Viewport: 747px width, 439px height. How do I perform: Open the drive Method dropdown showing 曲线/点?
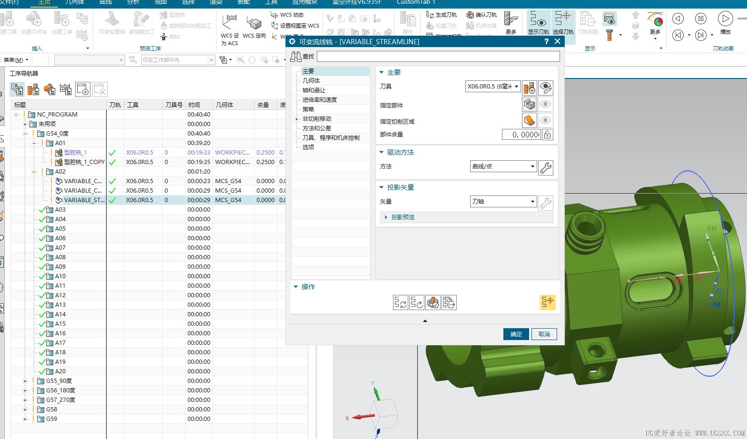(x=503, y=166)
